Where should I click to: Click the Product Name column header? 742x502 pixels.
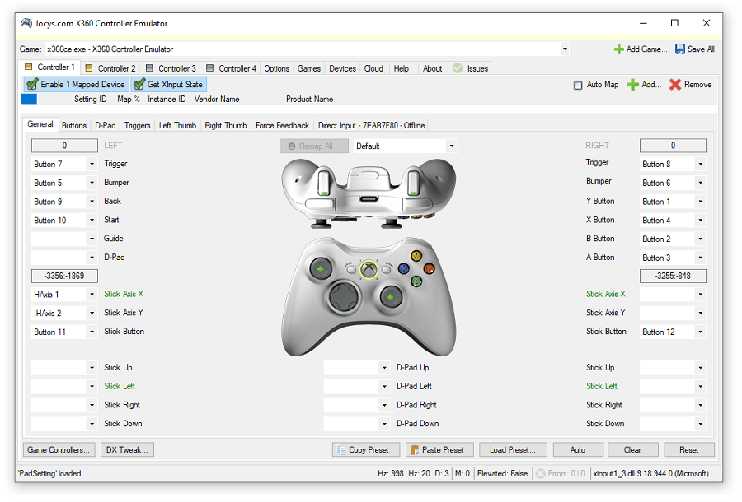[309, 100]
